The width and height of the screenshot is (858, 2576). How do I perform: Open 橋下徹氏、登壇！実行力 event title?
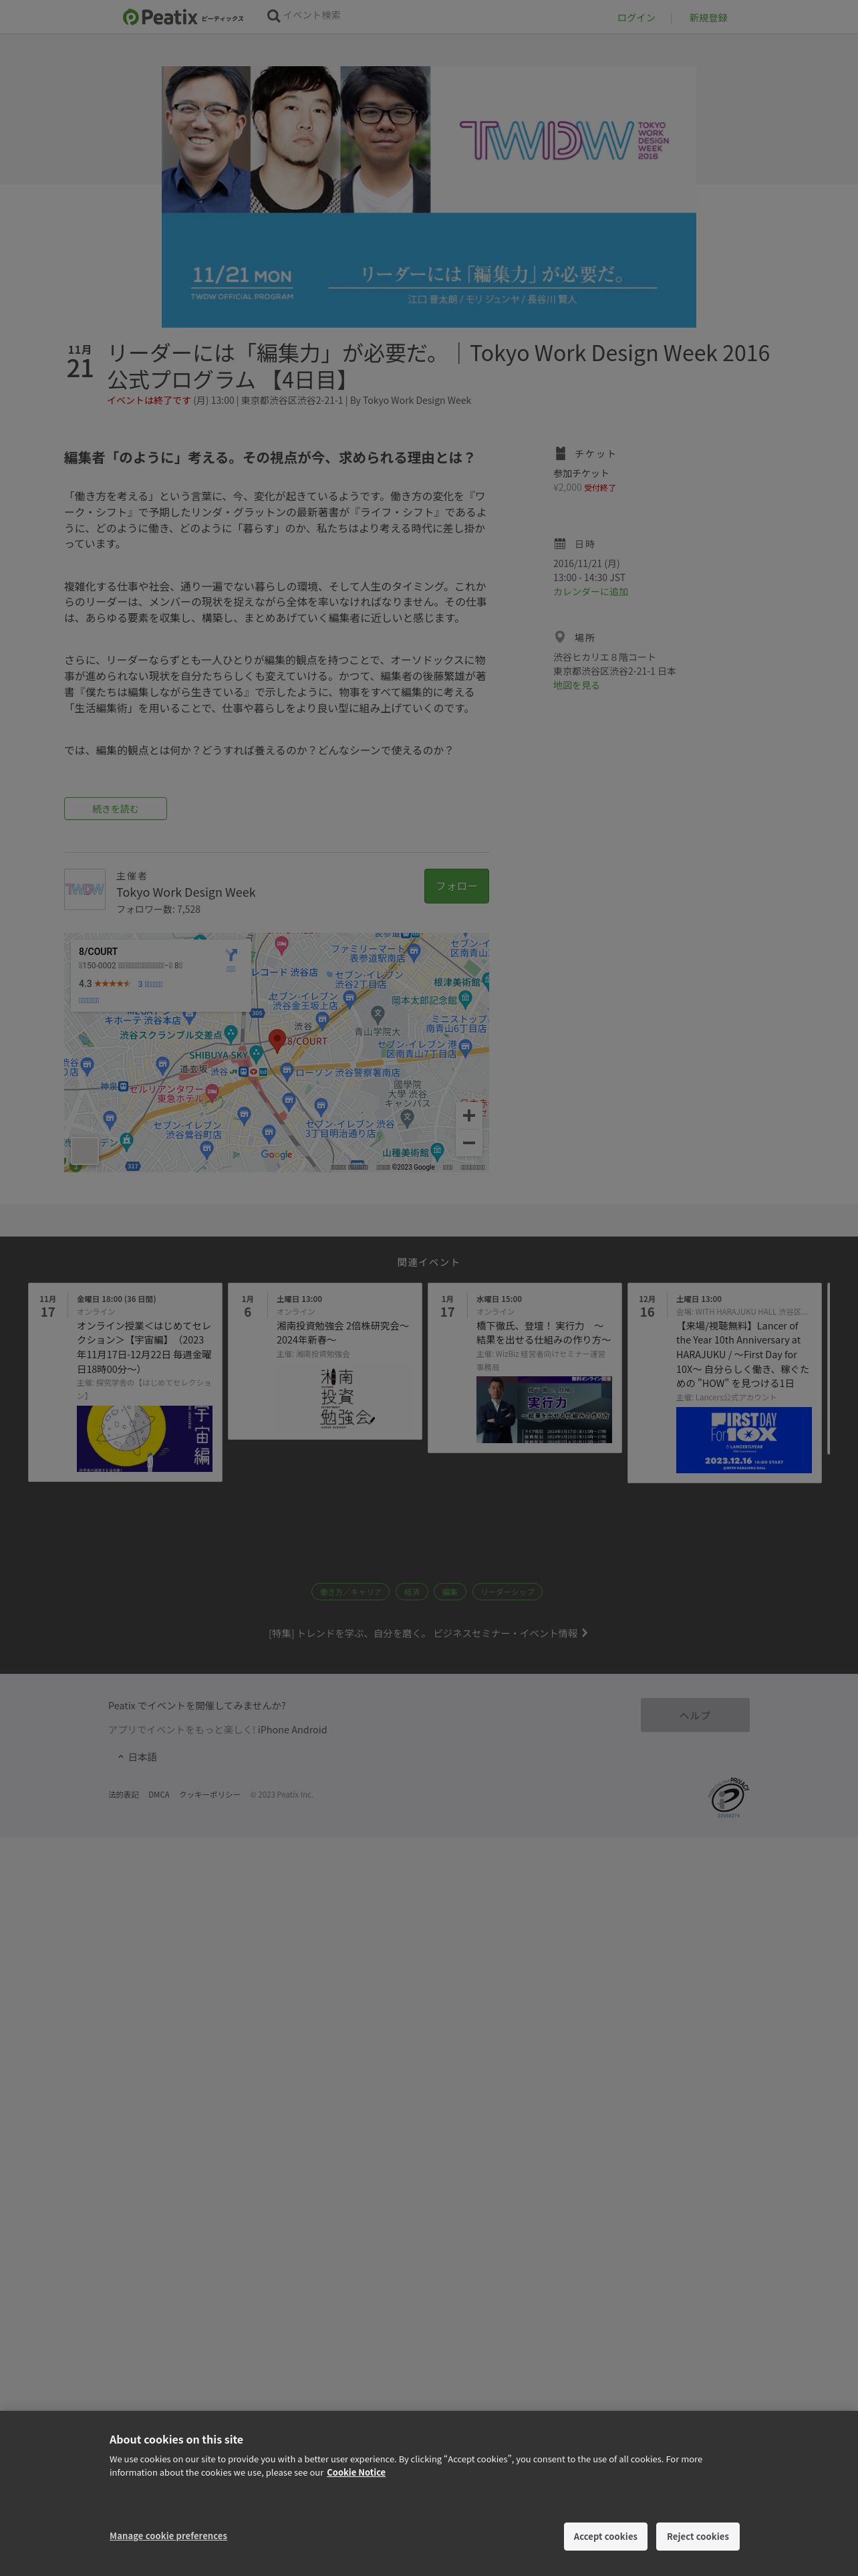[543, 1333]
